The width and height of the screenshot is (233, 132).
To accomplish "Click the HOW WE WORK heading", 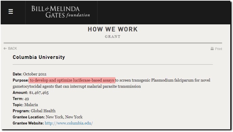I will (x=113, y=29).
